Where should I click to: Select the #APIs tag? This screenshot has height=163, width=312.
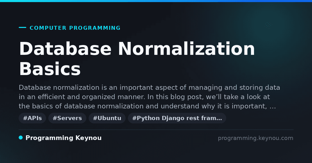[x=32, y=118]
